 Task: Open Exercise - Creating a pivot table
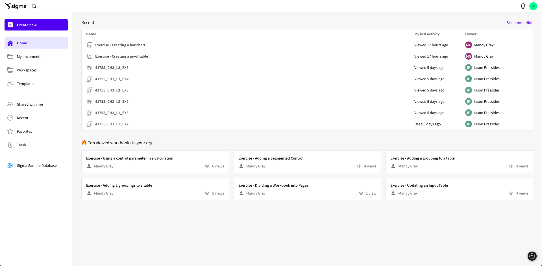[x=121, y=56]
